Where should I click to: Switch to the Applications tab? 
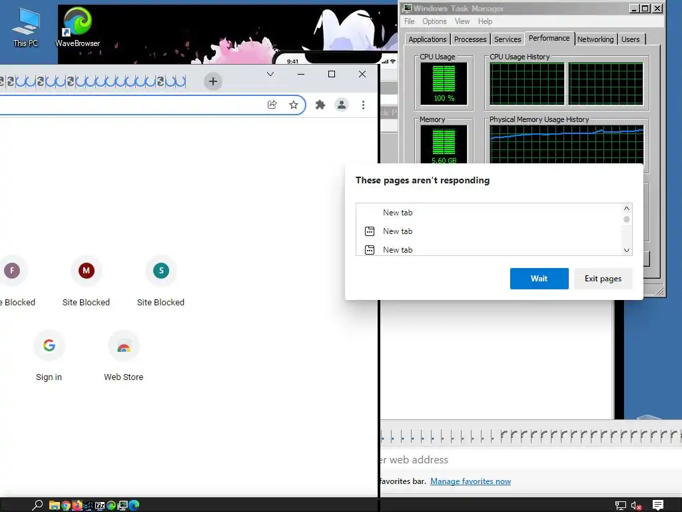(427, 39)
